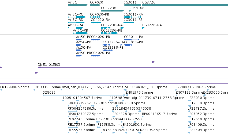228x134 pixels.
Task: Select transcript Act5C-RC
Action: coord(77,17)
